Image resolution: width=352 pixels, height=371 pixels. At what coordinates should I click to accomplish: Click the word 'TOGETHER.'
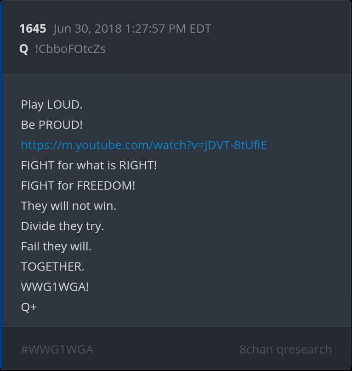pos(52,267)
